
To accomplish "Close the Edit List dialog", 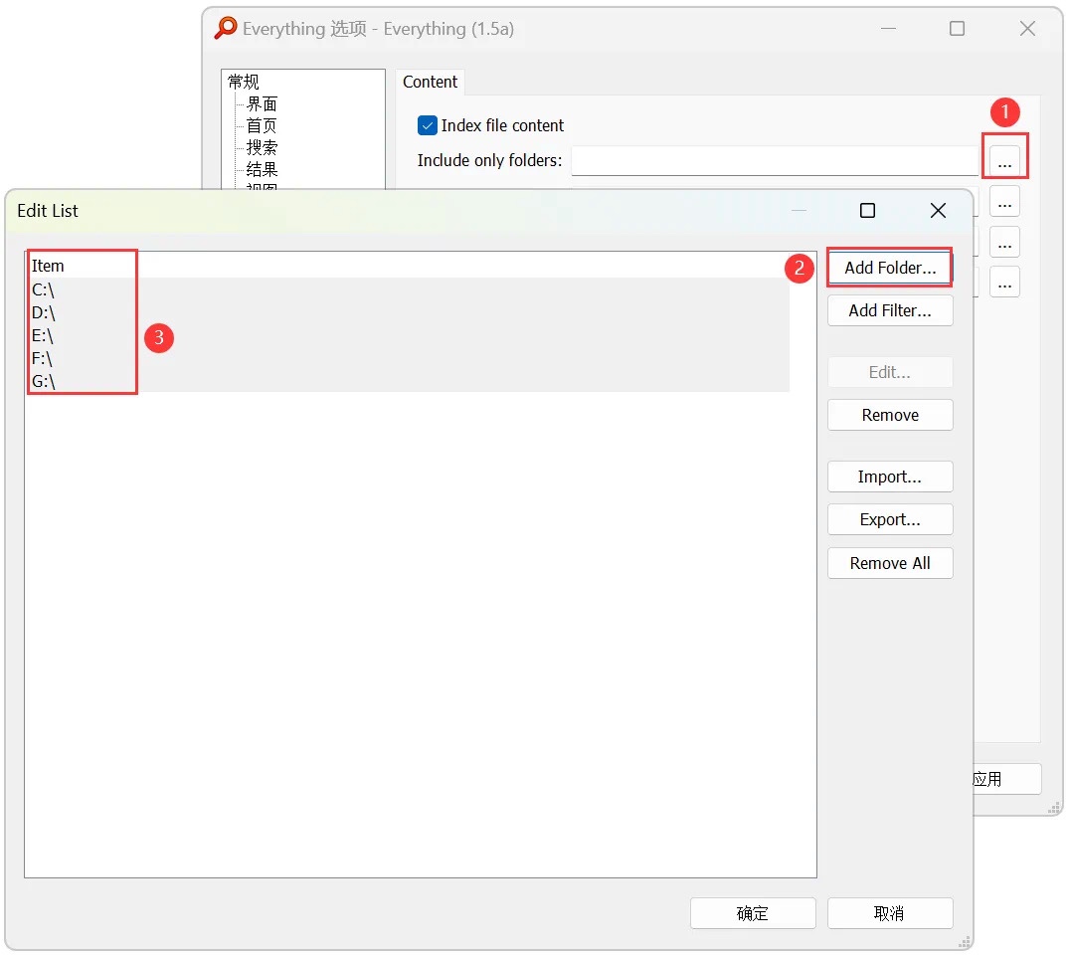I will tap(938, 211).
